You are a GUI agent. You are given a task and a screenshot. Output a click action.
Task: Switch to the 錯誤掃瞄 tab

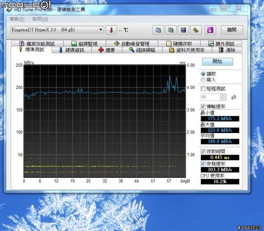click(142, 50)
